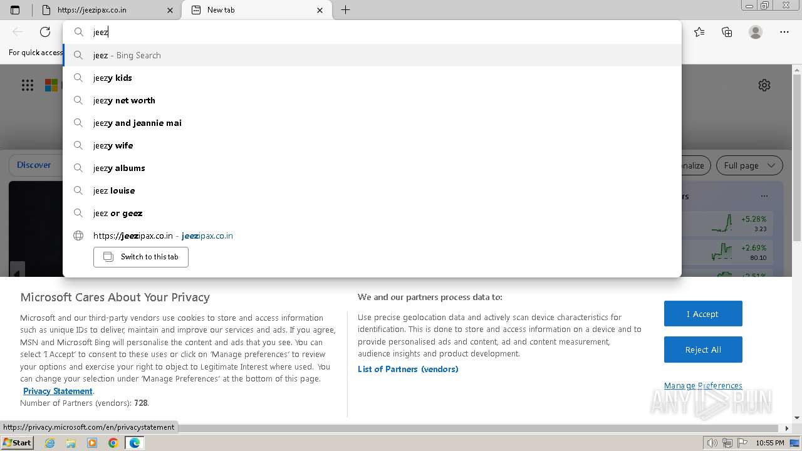Viewport: 802px width, 451px height.
Task: Select 'jeezy net worth' suggestion
Action: pyautogui.click(x=372, y=100)
